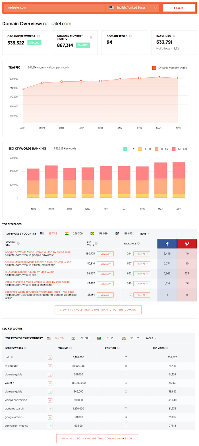Toggle the 1 - 3 ranking legend
The width and height of the screenshot is (199, 446).
point(129,149)
